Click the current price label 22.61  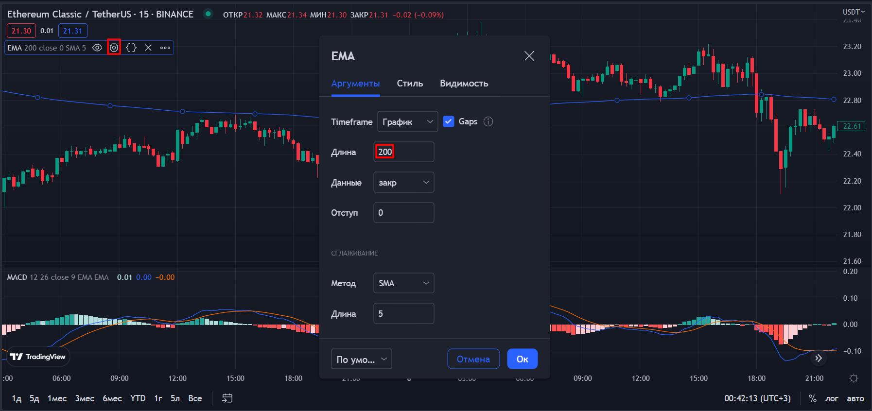click(x=852, y=126)
